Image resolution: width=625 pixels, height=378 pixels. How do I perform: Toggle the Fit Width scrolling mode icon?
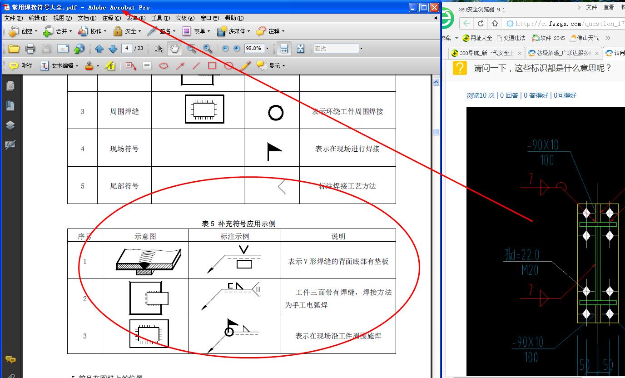click(284, 49)
